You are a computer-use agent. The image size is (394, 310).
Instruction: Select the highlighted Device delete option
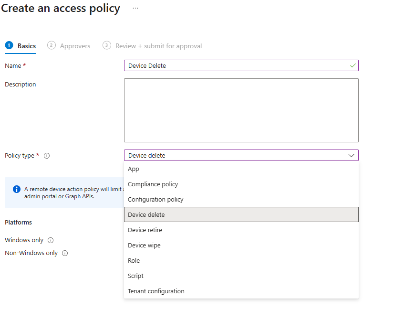(x=146, y=215)
